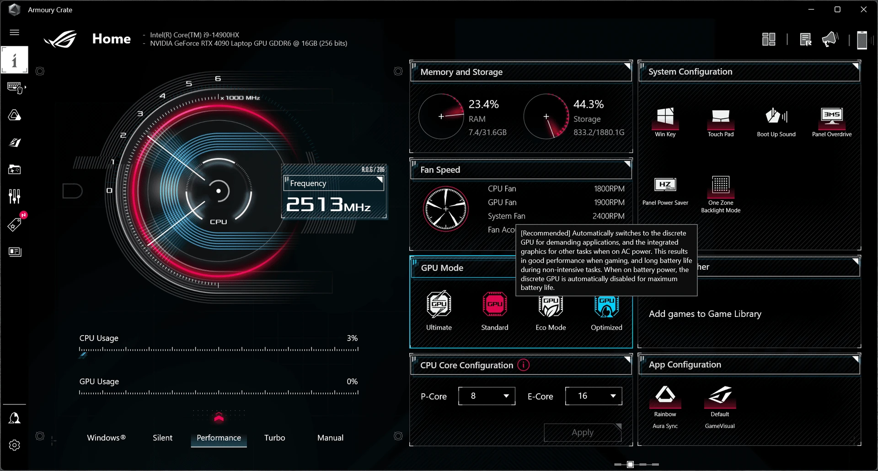The image size is (878, 471).
Task: Toggle the Touch Pad setting
Action: click(721, 122)
